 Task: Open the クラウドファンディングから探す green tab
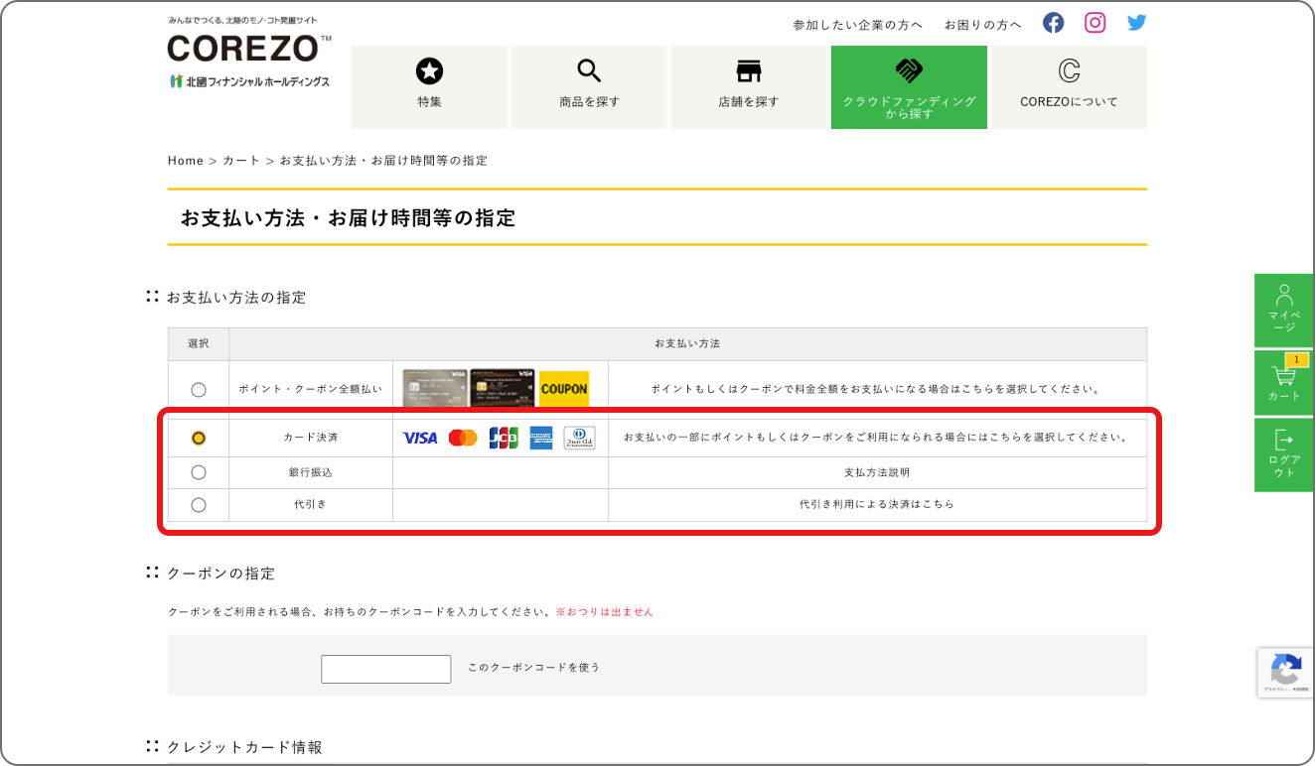pos(909,87)
